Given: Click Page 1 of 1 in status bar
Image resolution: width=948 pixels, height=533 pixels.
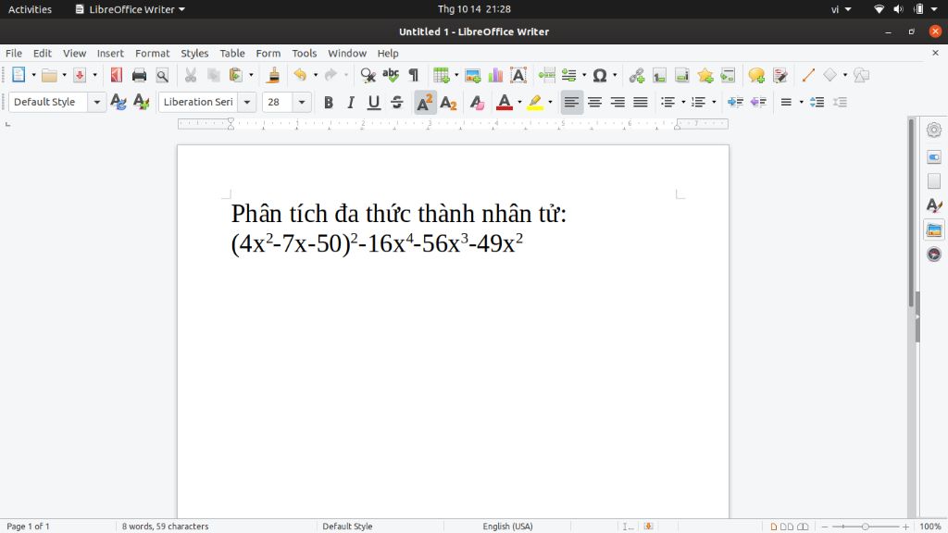Looking at the screenshot, I should pyautogui.click(x=28, y=527).
